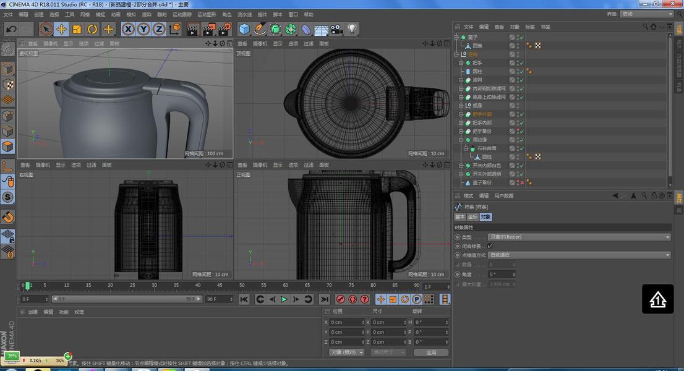
Task: Click the X position input field
Action: coord(346,322)
